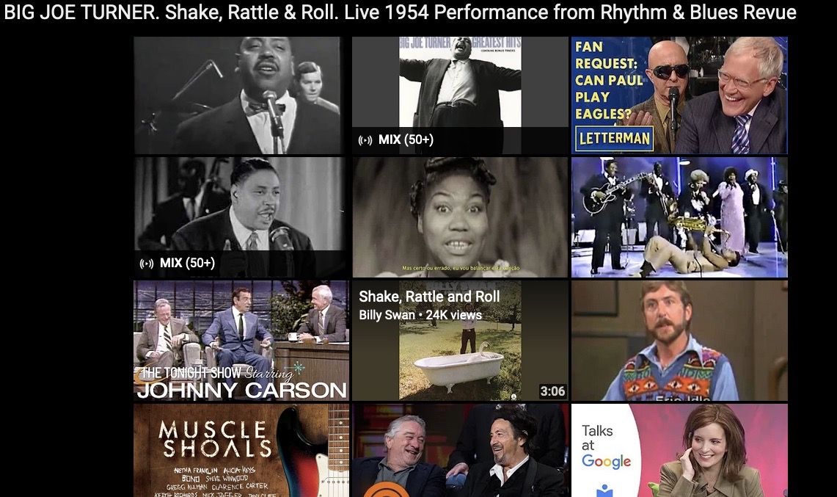Click the JOHNNY CARSON caption text

(242, 390)
